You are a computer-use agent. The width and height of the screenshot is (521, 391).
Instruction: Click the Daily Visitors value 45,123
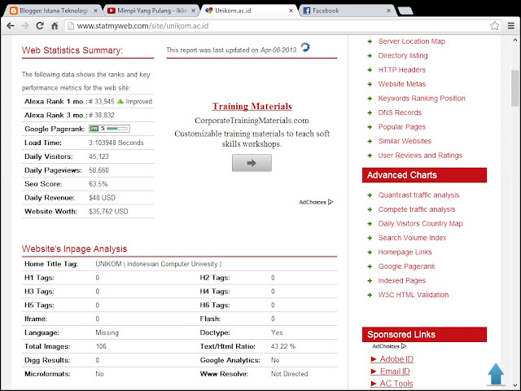click(99, 156)
